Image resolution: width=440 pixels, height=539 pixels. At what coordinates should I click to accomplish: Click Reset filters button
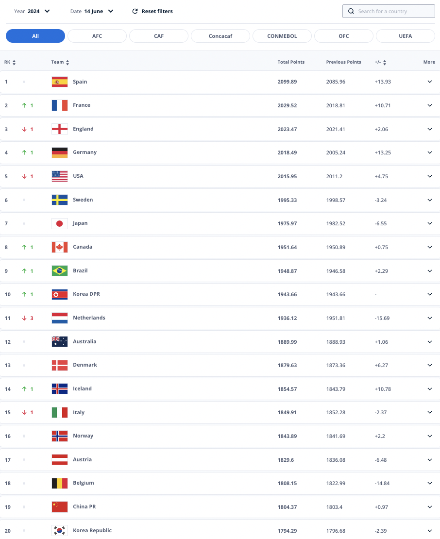coord(152,11)
